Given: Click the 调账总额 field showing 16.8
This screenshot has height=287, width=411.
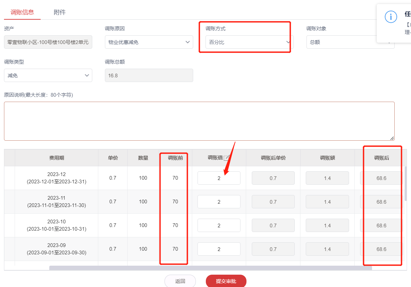Looking at the screenshot, I should click(149, 75).
